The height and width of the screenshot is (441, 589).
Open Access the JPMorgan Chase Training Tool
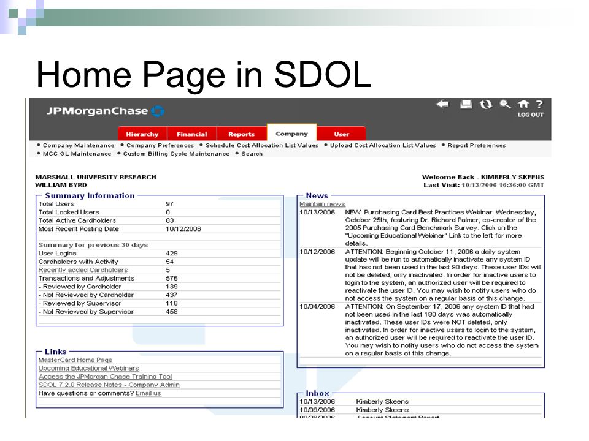coord(105,377)
